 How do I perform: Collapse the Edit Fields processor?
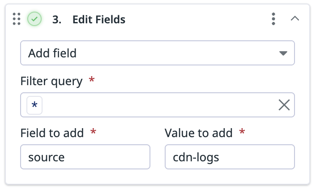click(295, 18)
